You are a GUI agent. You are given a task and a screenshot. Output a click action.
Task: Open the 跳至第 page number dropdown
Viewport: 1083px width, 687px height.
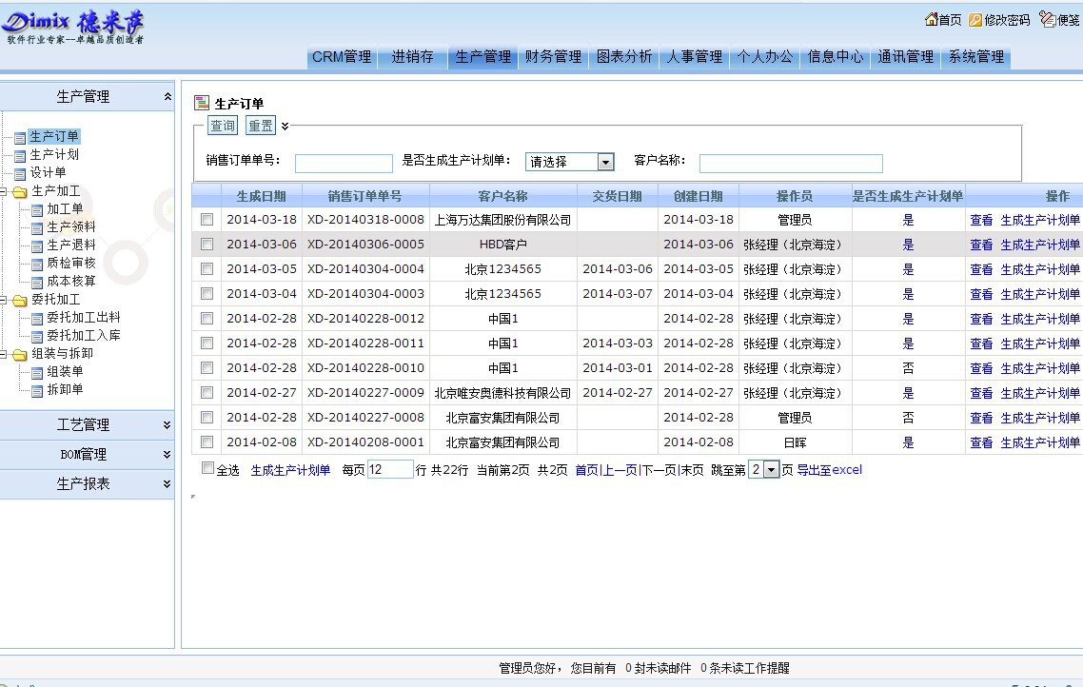click(771, 470)
